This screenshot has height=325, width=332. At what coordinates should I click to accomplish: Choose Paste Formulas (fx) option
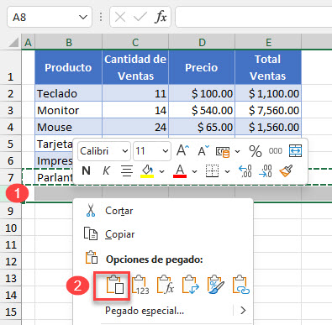coord(166,285)
